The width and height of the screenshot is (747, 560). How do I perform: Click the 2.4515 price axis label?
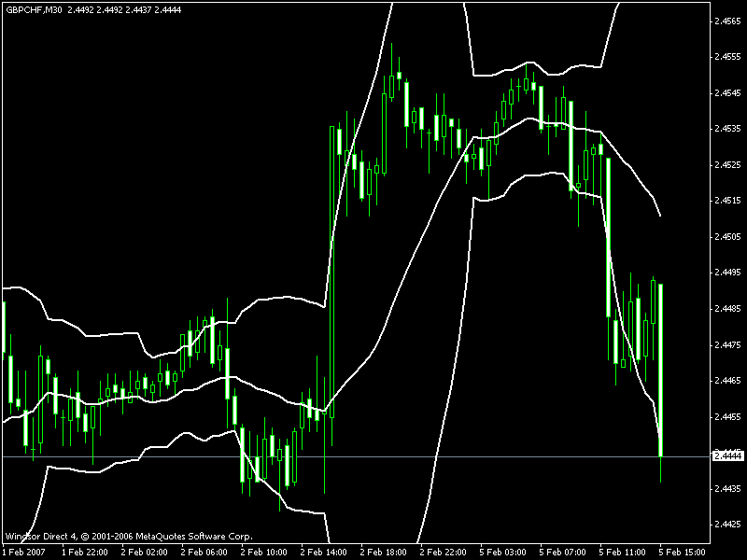click(x=728, y=201)
